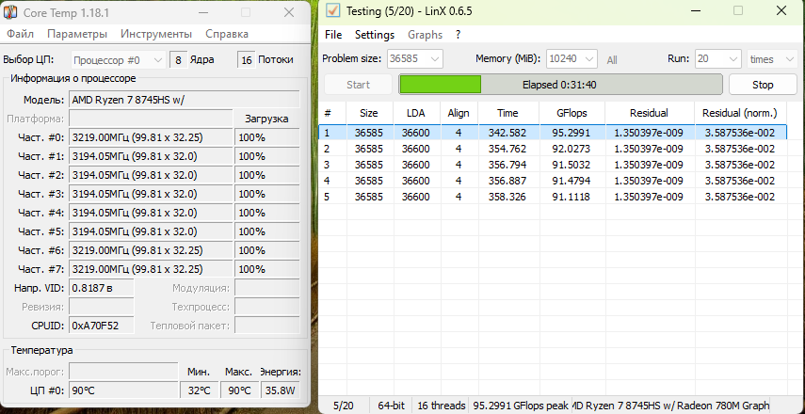
Task: Click the 100% load value for Част. #2
Action: (x=267, y=175)
